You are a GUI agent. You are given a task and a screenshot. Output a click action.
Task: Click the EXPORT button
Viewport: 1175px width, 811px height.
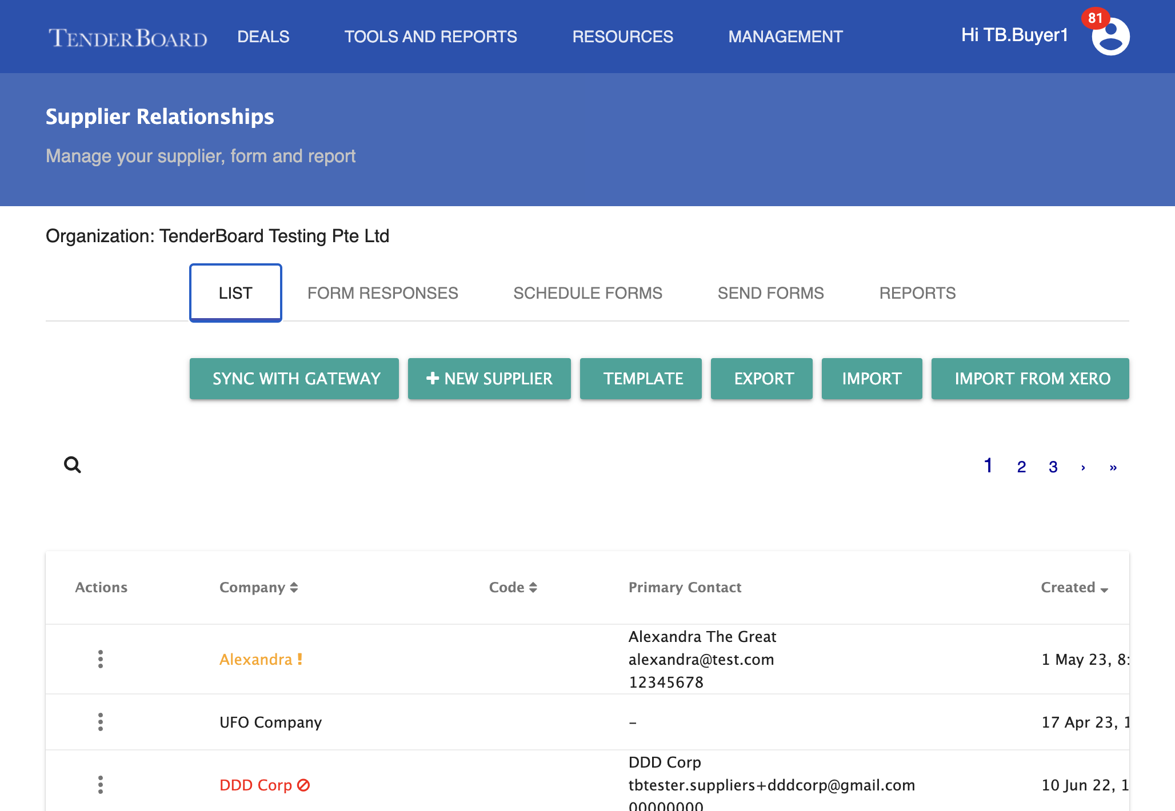click(x=762, y=379)
